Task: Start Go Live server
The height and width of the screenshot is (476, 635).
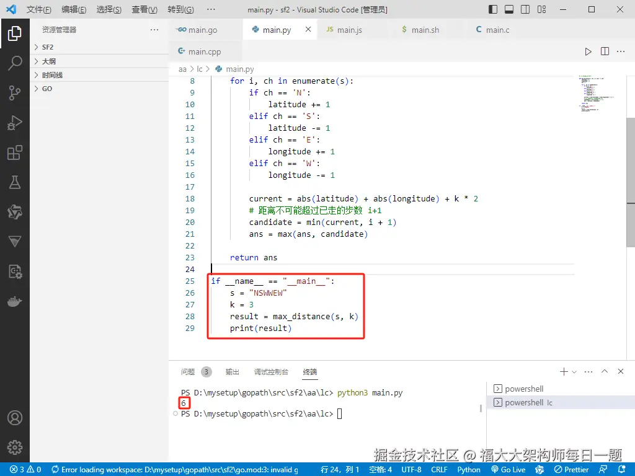Action: coord(508,470)
